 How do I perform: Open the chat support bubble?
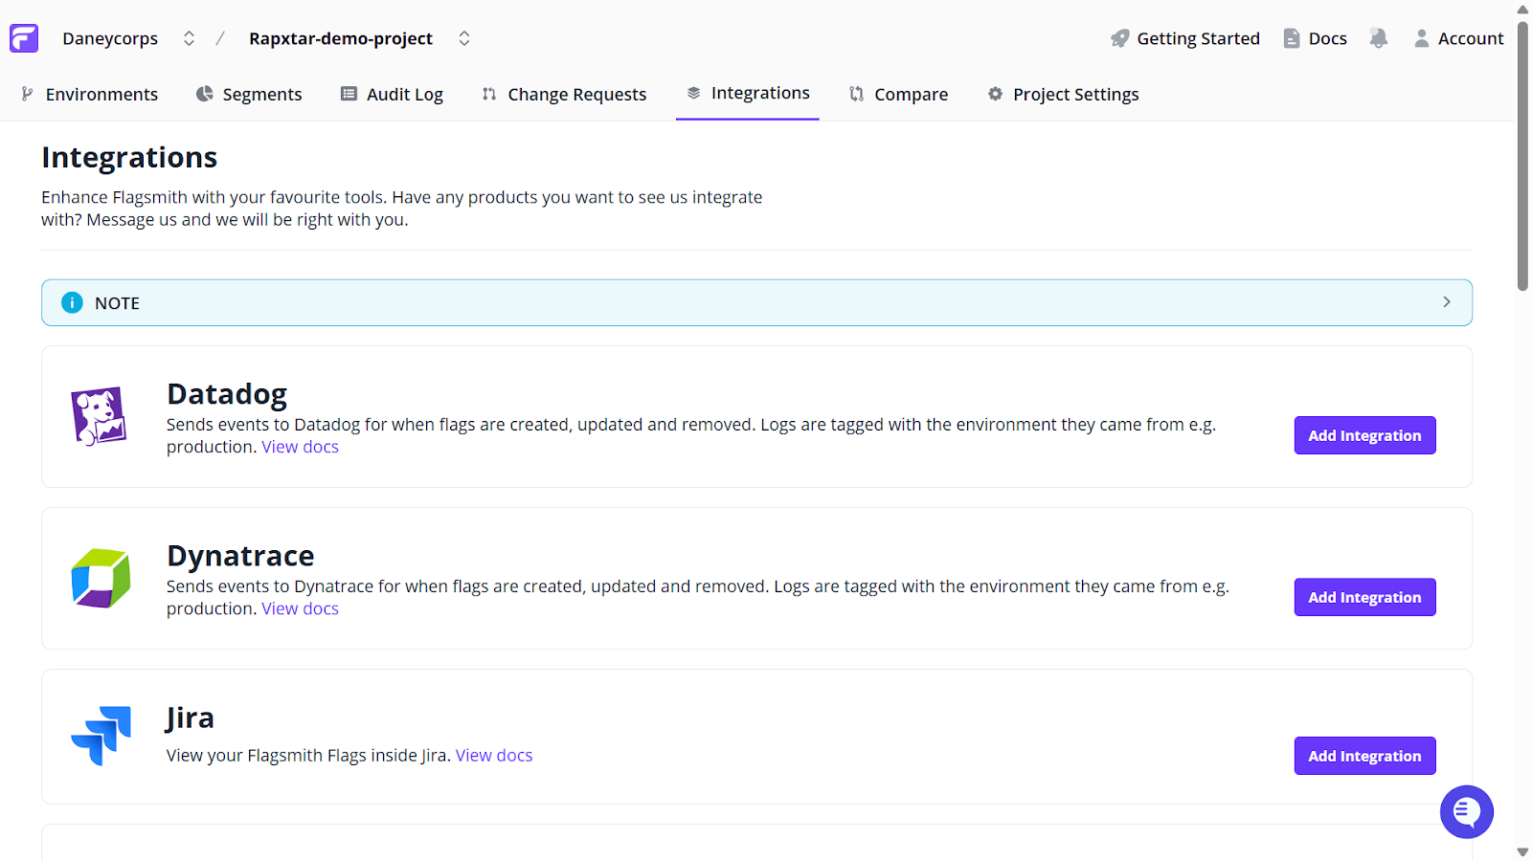click(1466, 811)
